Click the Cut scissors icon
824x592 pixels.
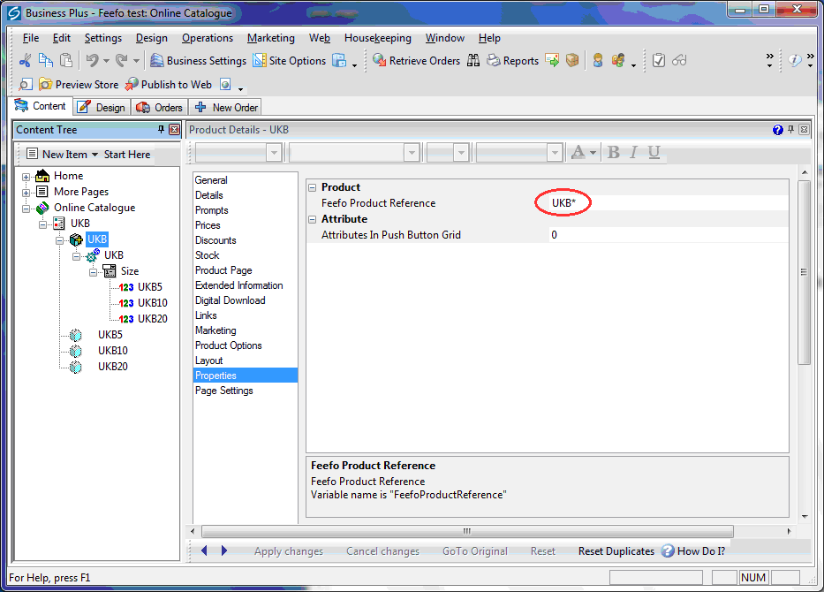pyautogui.click(x=26, y=61)
